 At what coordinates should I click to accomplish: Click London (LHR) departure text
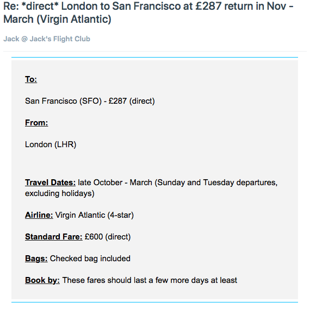pyautogui.click(x=51, y=144)
